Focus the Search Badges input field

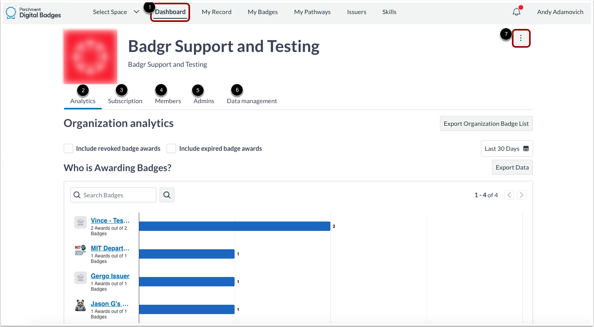(x=113, y=195)
